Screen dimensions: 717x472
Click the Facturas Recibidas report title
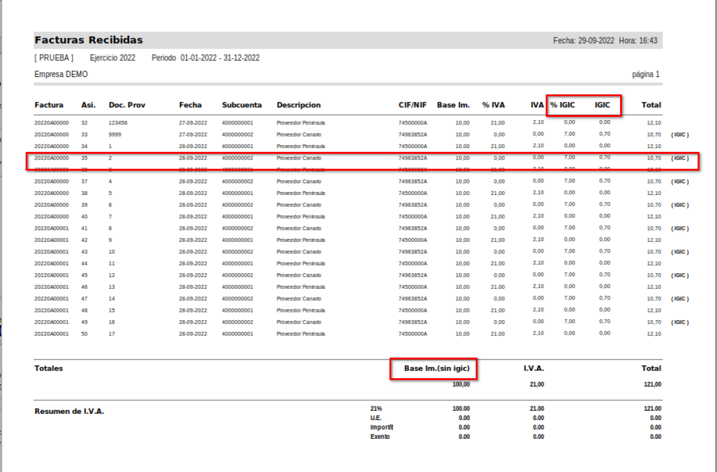click(89, 40)
